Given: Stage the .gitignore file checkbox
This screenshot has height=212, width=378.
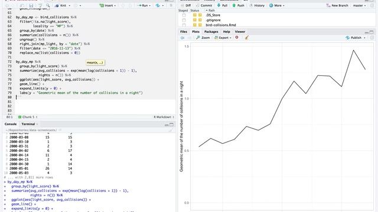Looking at the screenshot, I should pyautogui.click(x=184, y=20).
